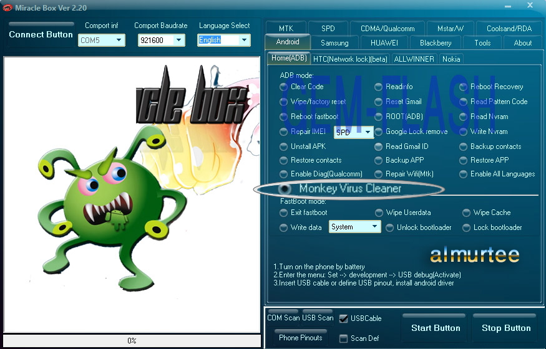Open the Nokia sub-tab
546x349 pixels.
tap(451, 59)
